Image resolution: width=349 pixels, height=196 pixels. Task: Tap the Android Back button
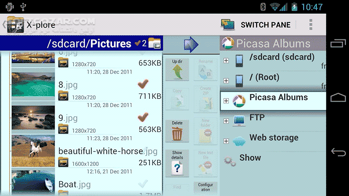(338, 152)
